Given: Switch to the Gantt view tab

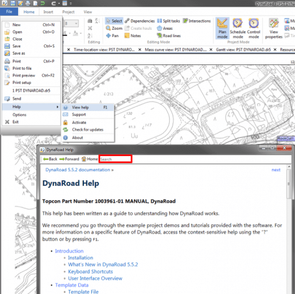Looking at the screenshot, I should click(x=243, y=50).
